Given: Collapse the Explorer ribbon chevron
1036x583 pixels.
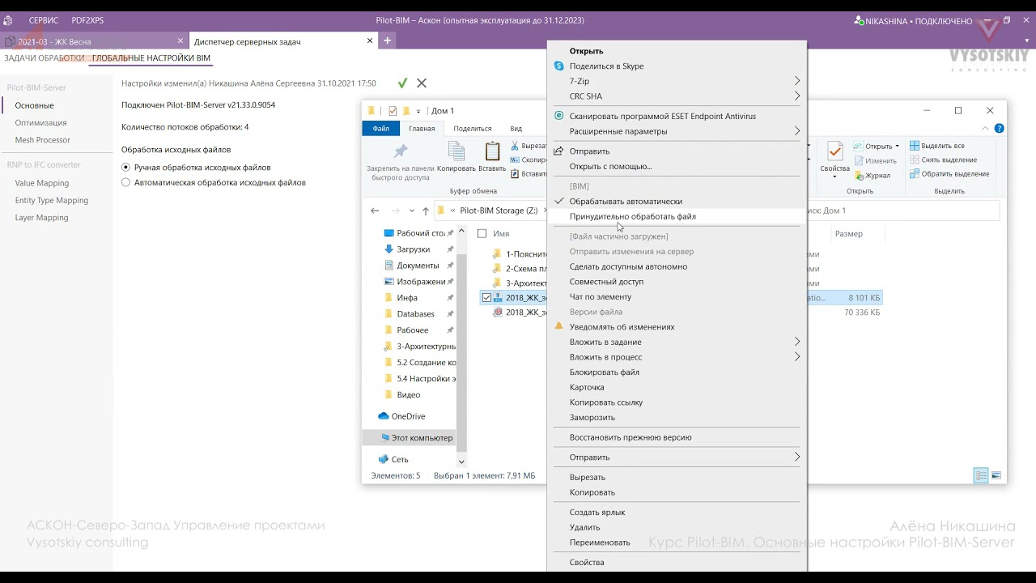Looking at the screenshot, I should pyautogui.click(x=985, y=128).
